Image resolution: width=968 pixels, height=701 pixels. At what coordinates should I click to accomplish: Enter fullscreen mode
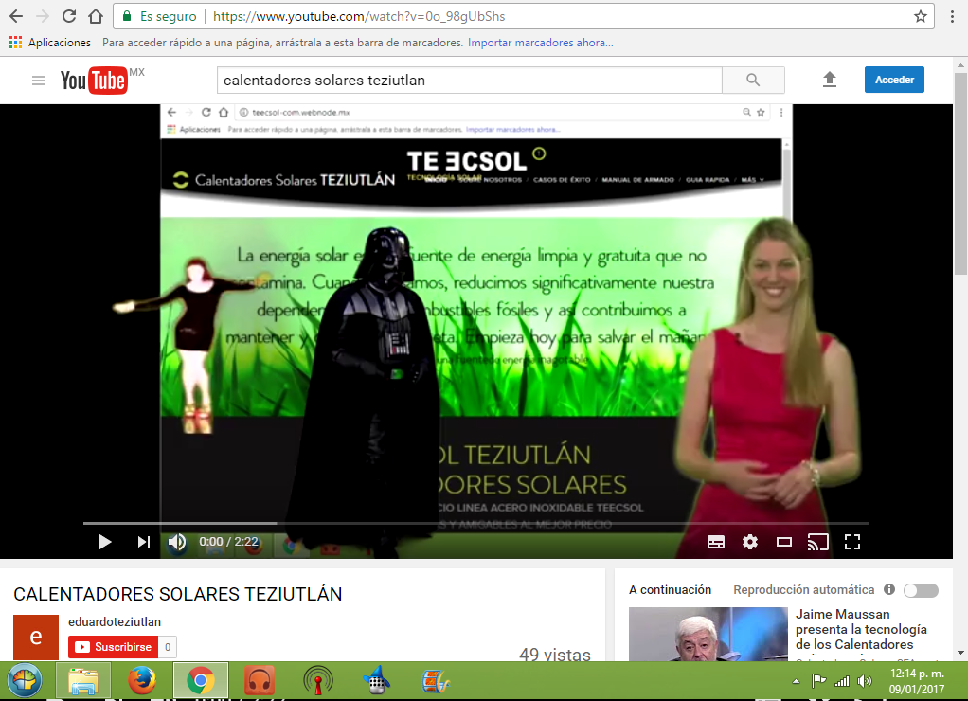(852, 542)
